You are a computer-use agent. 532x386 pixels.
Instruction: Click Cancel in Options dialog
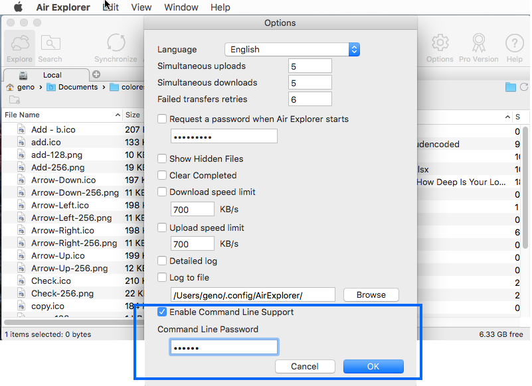305,366
